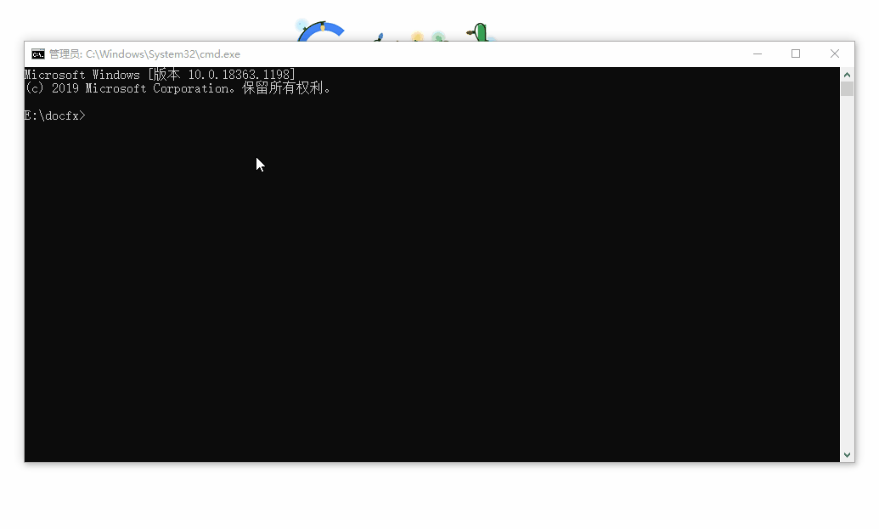Click the version number 10.0.18363.1198

pyautogui.click(x=240, y=76)
